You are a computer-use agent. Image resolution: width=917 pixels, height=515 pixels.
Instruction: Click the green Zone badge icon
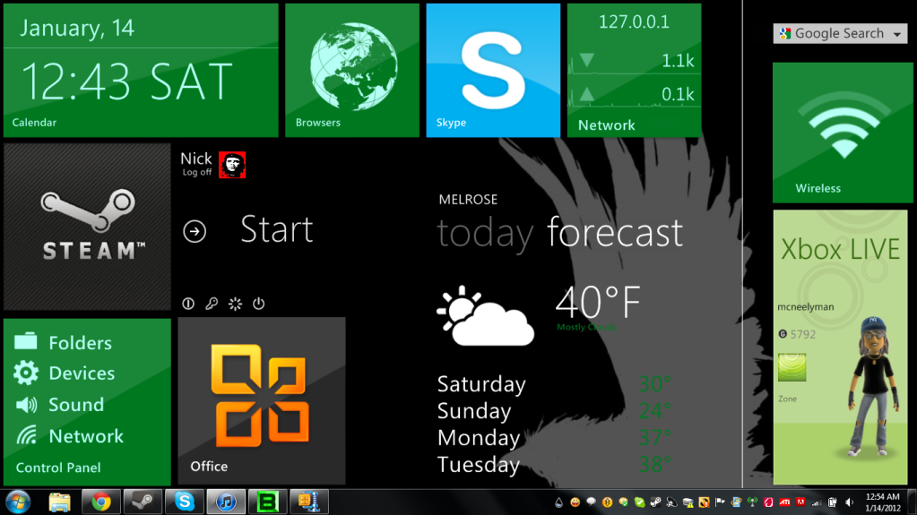[x=792, y=367]
